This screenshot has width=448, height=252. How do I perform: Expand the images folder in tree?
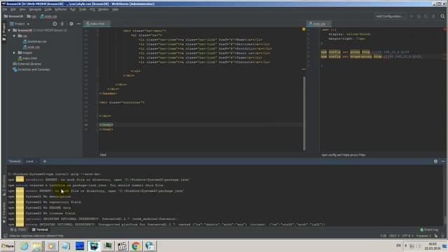14,53
